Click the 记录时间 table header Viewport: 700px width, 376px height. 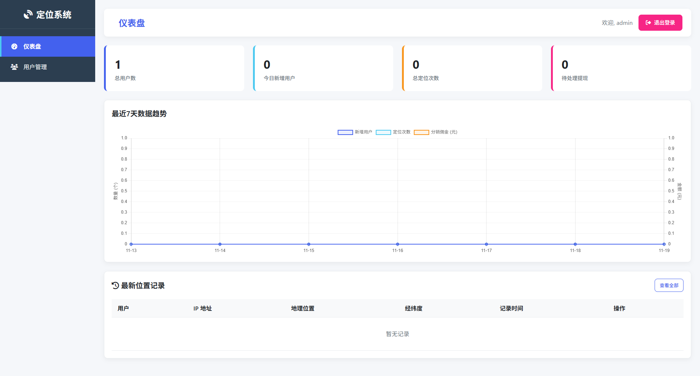[x=511, y=308]
